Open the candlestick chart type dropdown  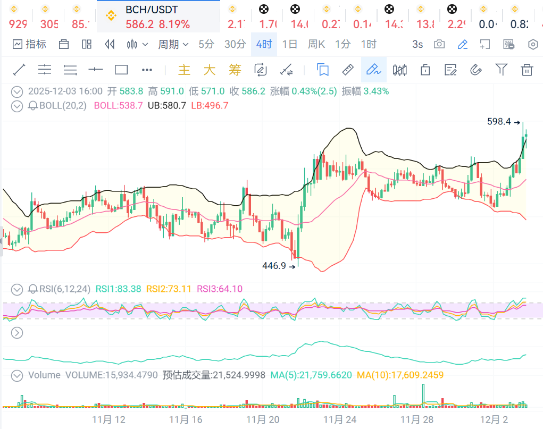[x=137, y=44]
